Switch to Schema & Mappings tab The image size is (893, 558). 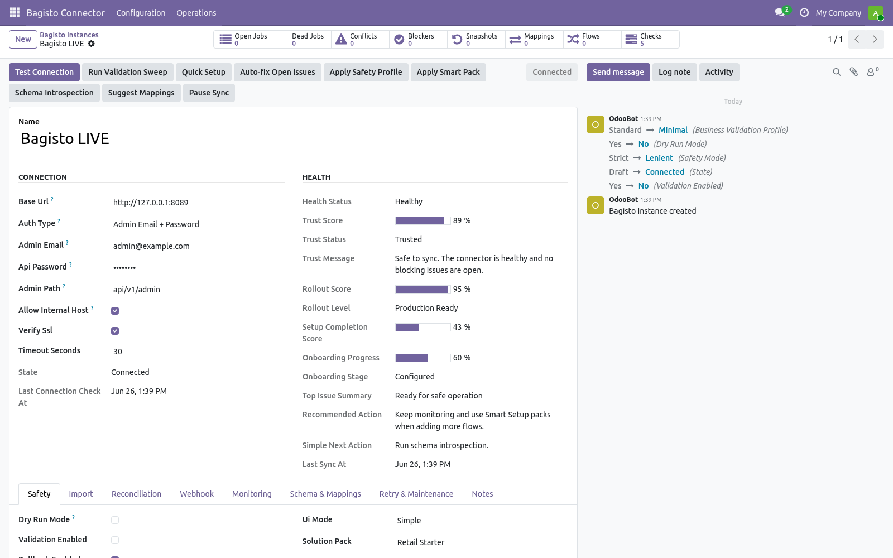[325, 494]
